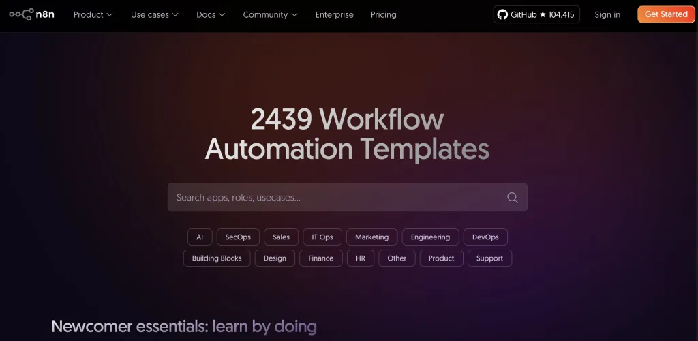Open the Use cases menu
This screenshot has width=698, height=341.
(x=155, y=15)
